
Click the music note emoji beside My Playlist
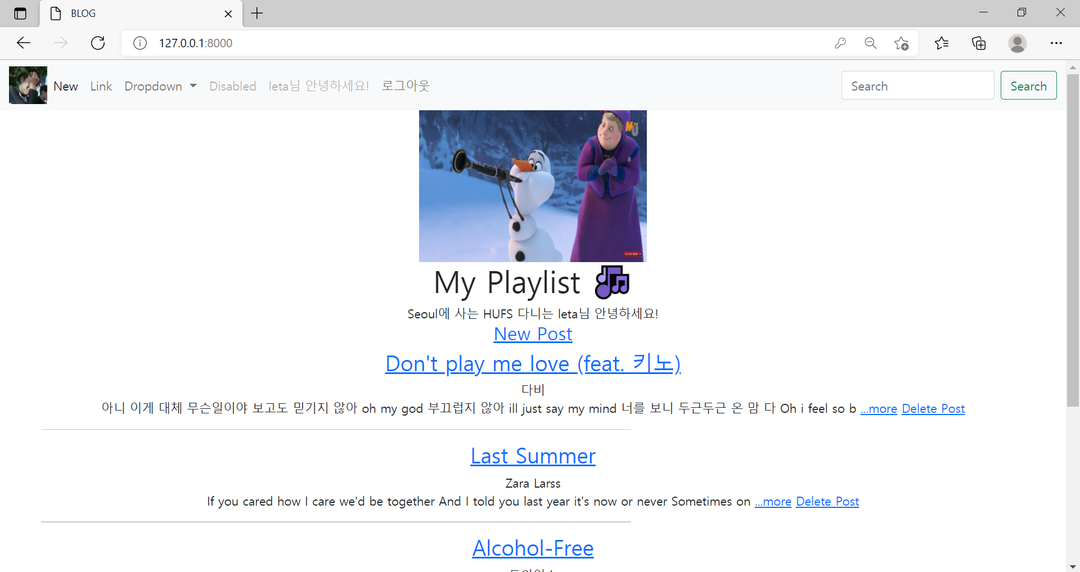pos(612,282)
